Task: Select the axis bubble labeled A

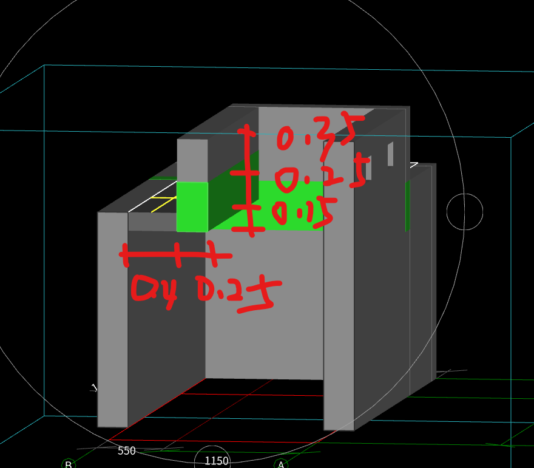Action: [x=281, y=464]
